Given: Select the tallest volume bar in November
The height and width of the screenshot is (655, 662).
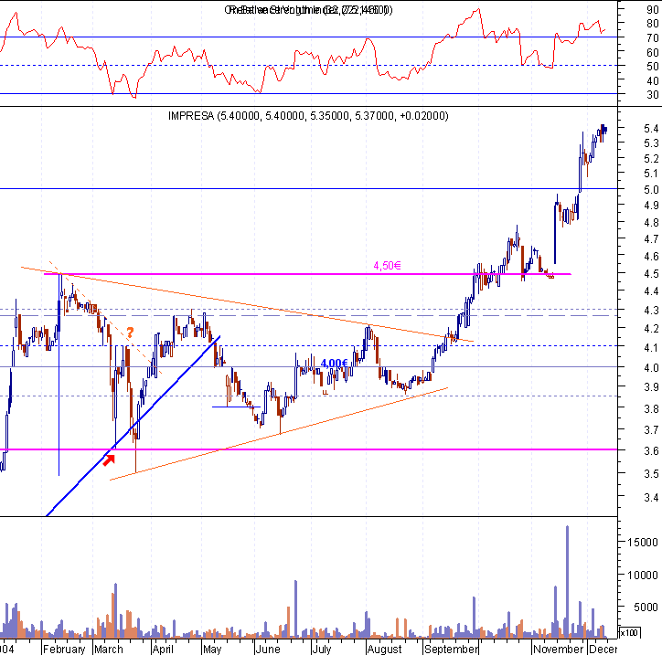Looking at the screenshot, I should point(567,582).
